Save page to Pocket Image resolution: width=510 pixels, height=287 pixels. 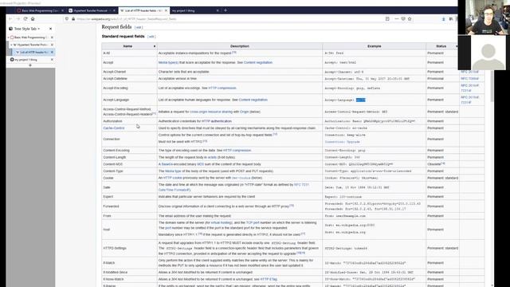pyautogui.click(x=403, y=19)
